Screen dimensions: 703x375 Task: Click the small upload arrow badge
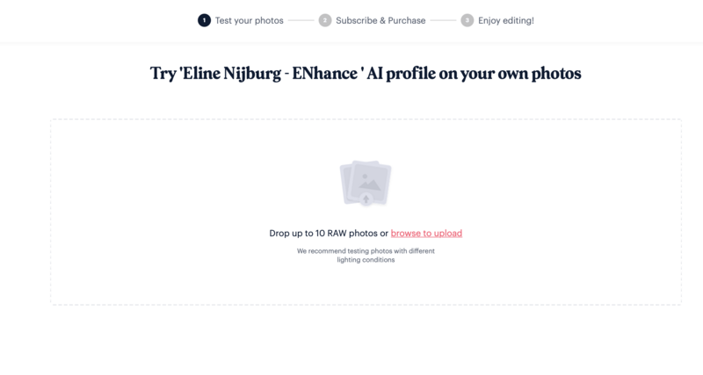point(366,199)
